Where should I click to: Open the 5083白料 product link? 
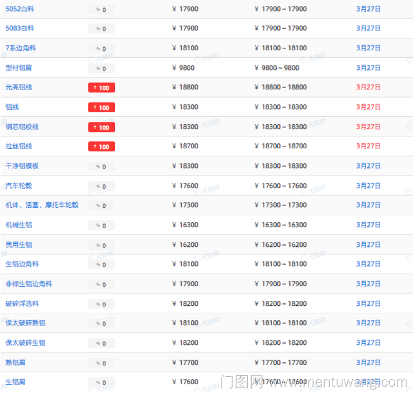20,29
